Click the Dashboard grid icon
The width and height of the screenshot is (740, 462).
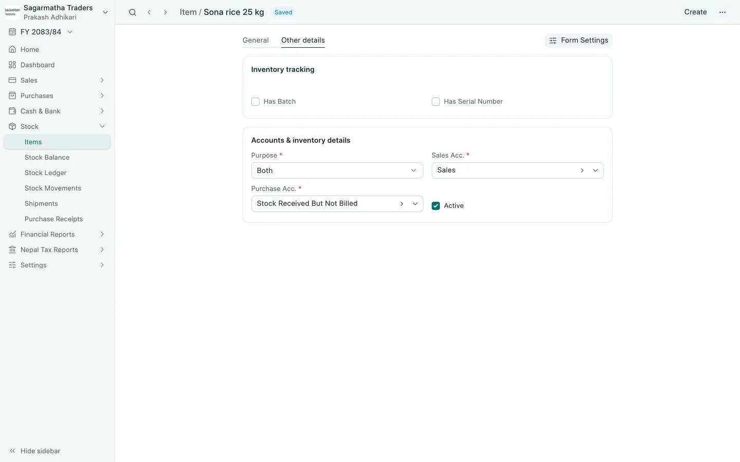12,65
